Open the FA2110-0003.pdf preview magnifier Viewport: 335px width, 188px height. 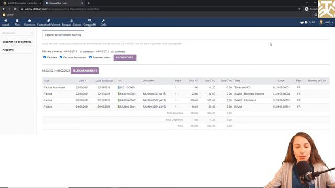click(165, 94)
